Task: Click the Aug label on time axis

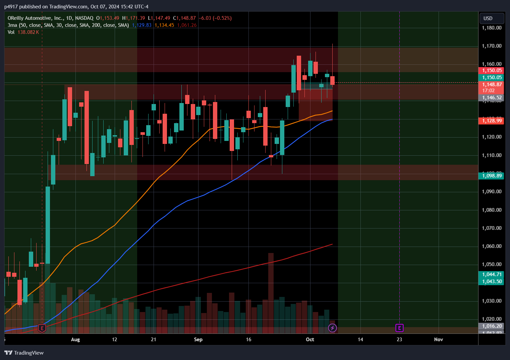Action: click(75, 340)
